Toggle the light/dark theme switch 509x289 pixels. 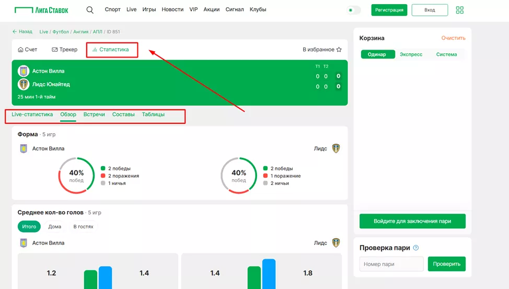(354, 10)
